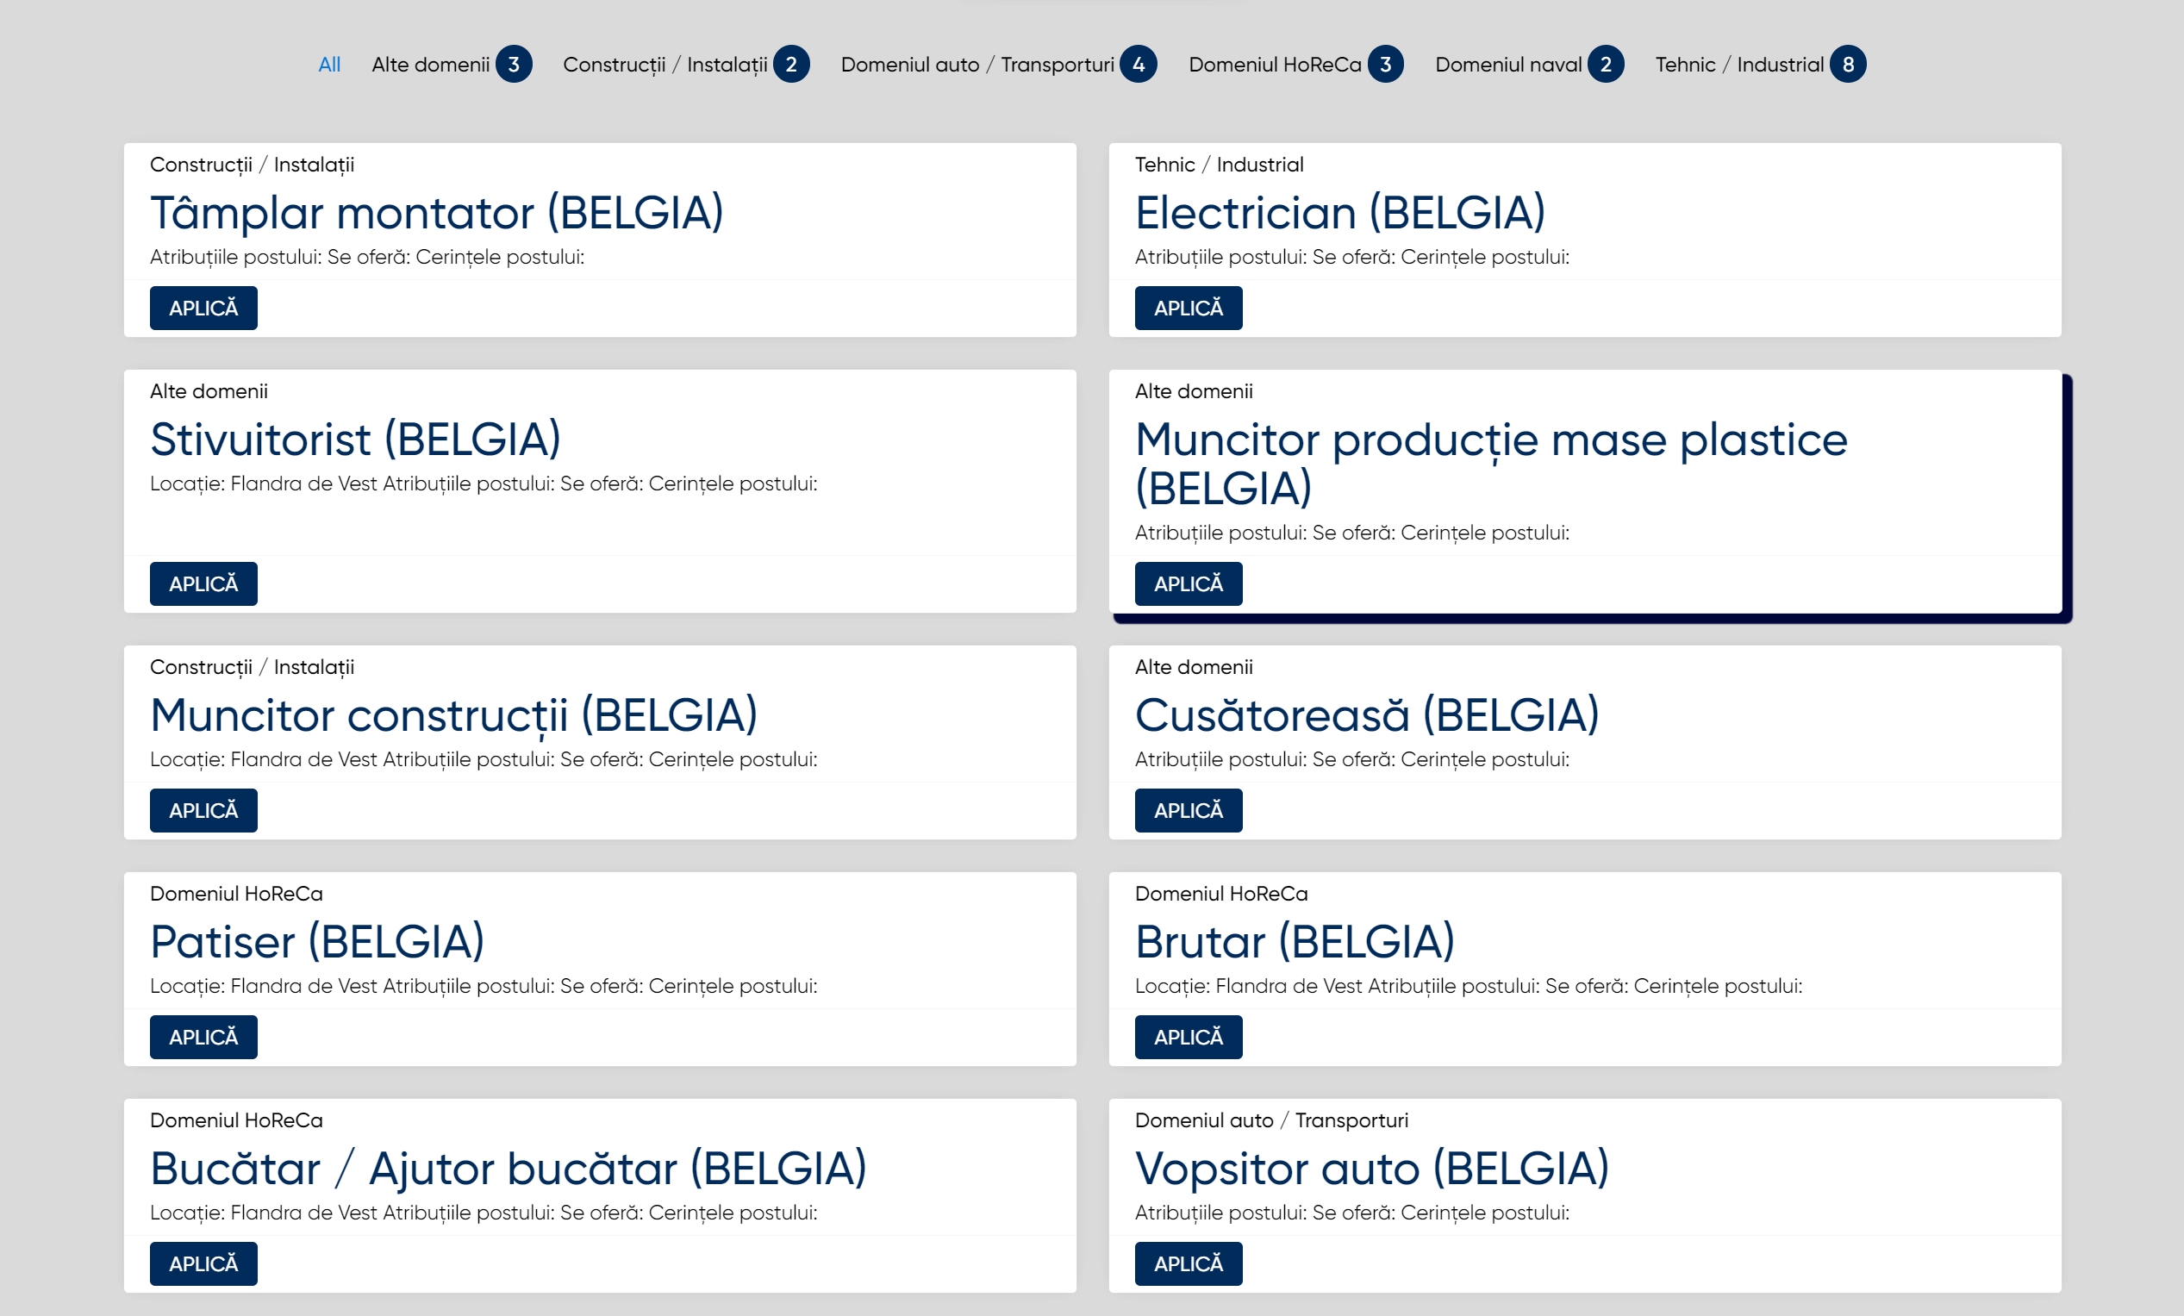Apply to the Vopsitor auto job
The image size is (2184, 1316).
tap(1188, 1264)
